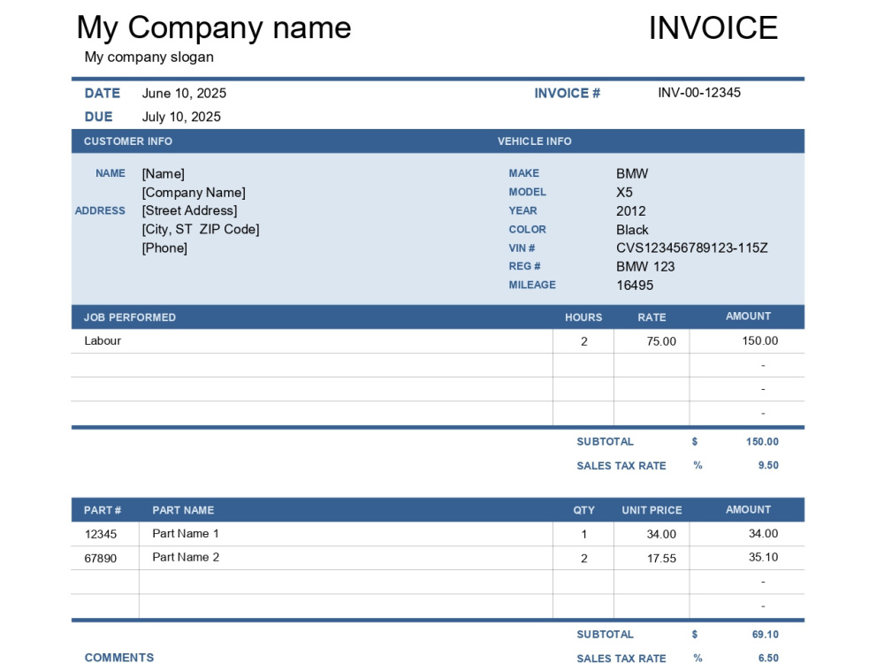The image size is (884, 663).
Task: Click the mileage value 16495
Action: coord(635,286)
